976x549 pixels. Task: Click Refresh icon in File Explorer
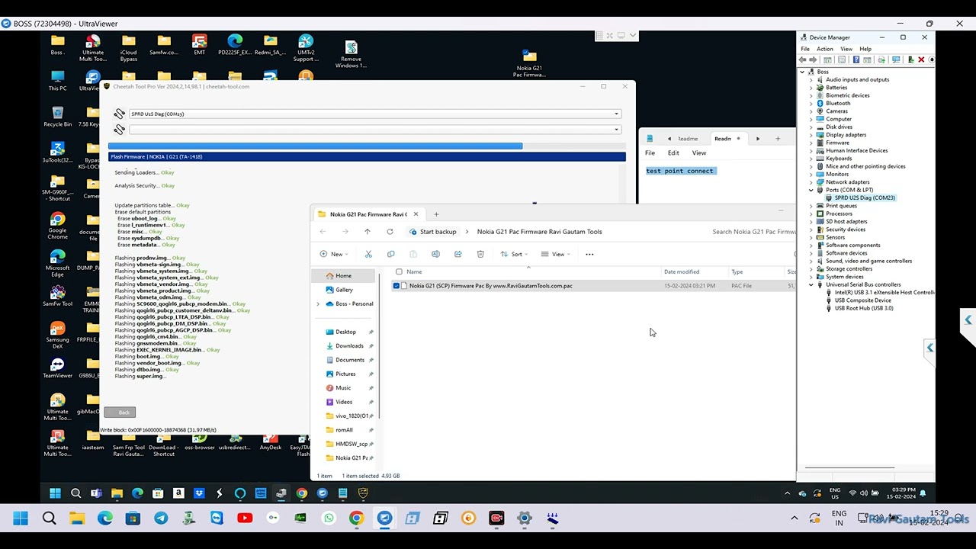click(x=390, y=232)
